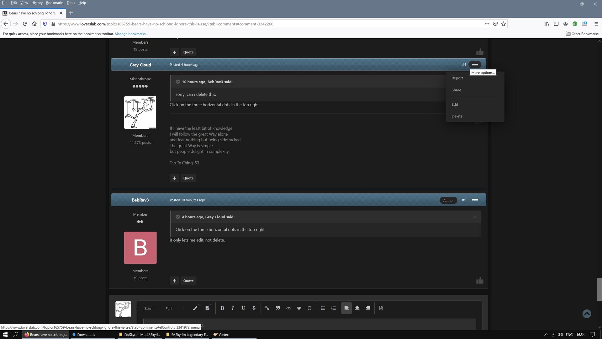Screen dimensions: 602x339
Task: View site security lock information
Action: 53,24
